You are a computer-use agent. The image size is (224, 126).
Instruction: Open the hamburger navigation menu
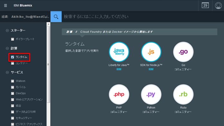(x=5, y=5)
